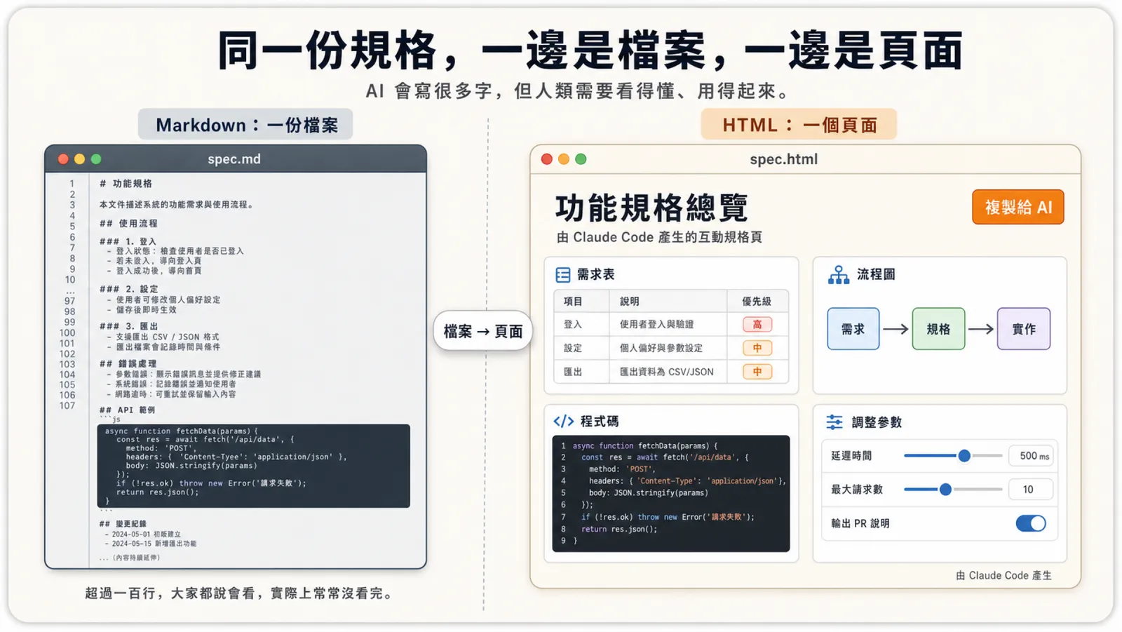The image size is (1122, 632).
Task: Toggle the 輸出 PR 說明 switch
Action: pos(1031,523)
